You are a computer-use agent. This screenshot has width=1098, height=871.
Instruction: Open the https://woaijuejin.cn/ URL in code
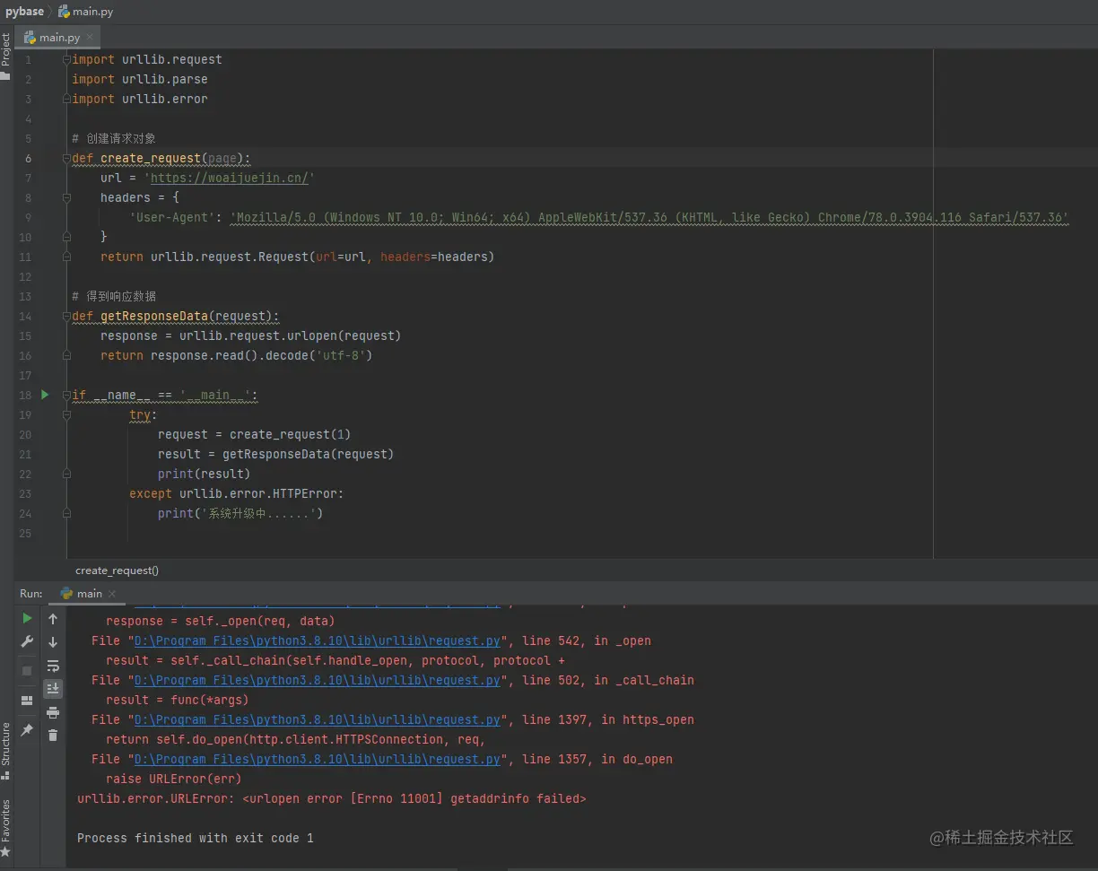coord(230,178)
